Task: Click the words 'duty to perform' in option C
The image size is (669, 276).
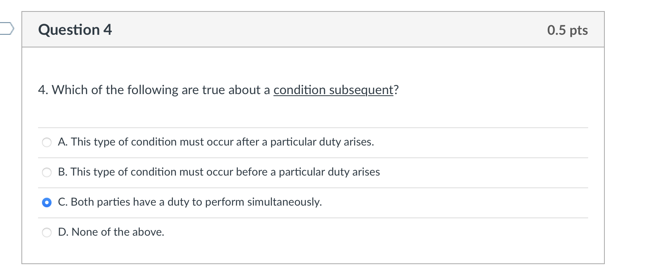Action: point(205,202)
